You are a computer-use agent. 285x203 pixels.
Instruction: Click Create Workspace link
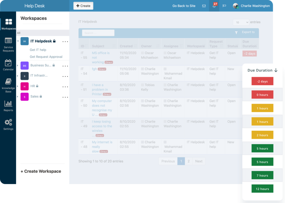pyautogui.click(x=41, y=171)
